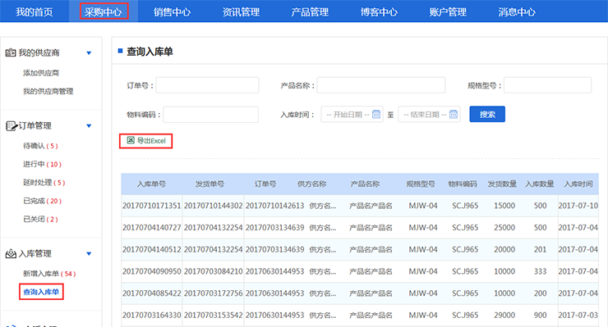This screenshot has width=608, height=327.
Task: Focus the 物料编码 input field
Action: pos(210,115)
